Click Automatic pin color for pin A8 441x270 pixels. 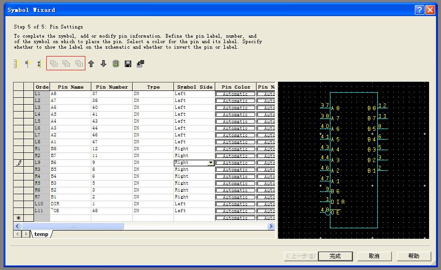tap(235, 94)
